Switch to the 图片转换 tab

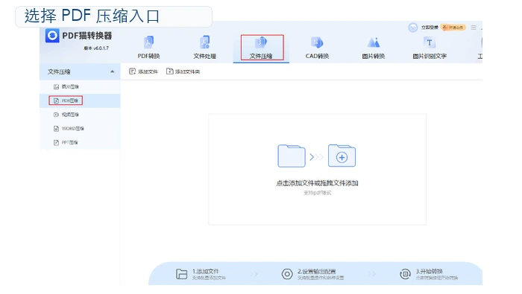[x=373, y=48]
